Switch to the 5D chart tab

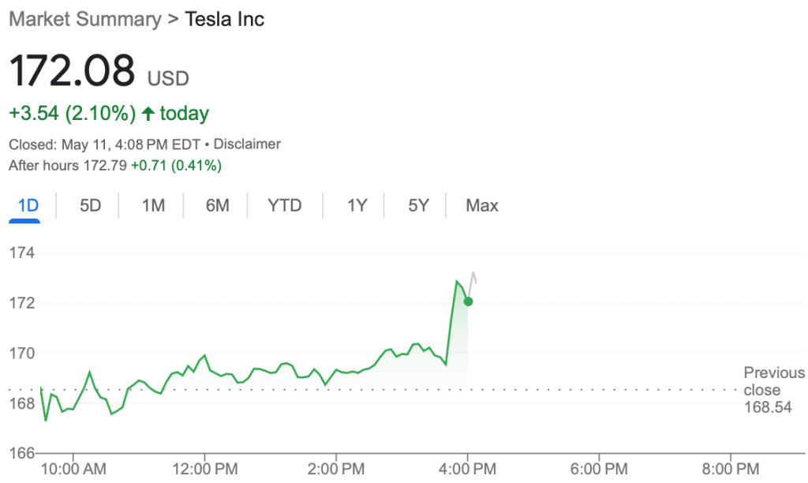coord(90,206)
